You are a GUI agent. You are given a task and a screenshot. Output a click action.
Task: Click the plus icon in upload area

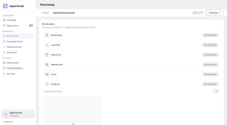73,124
